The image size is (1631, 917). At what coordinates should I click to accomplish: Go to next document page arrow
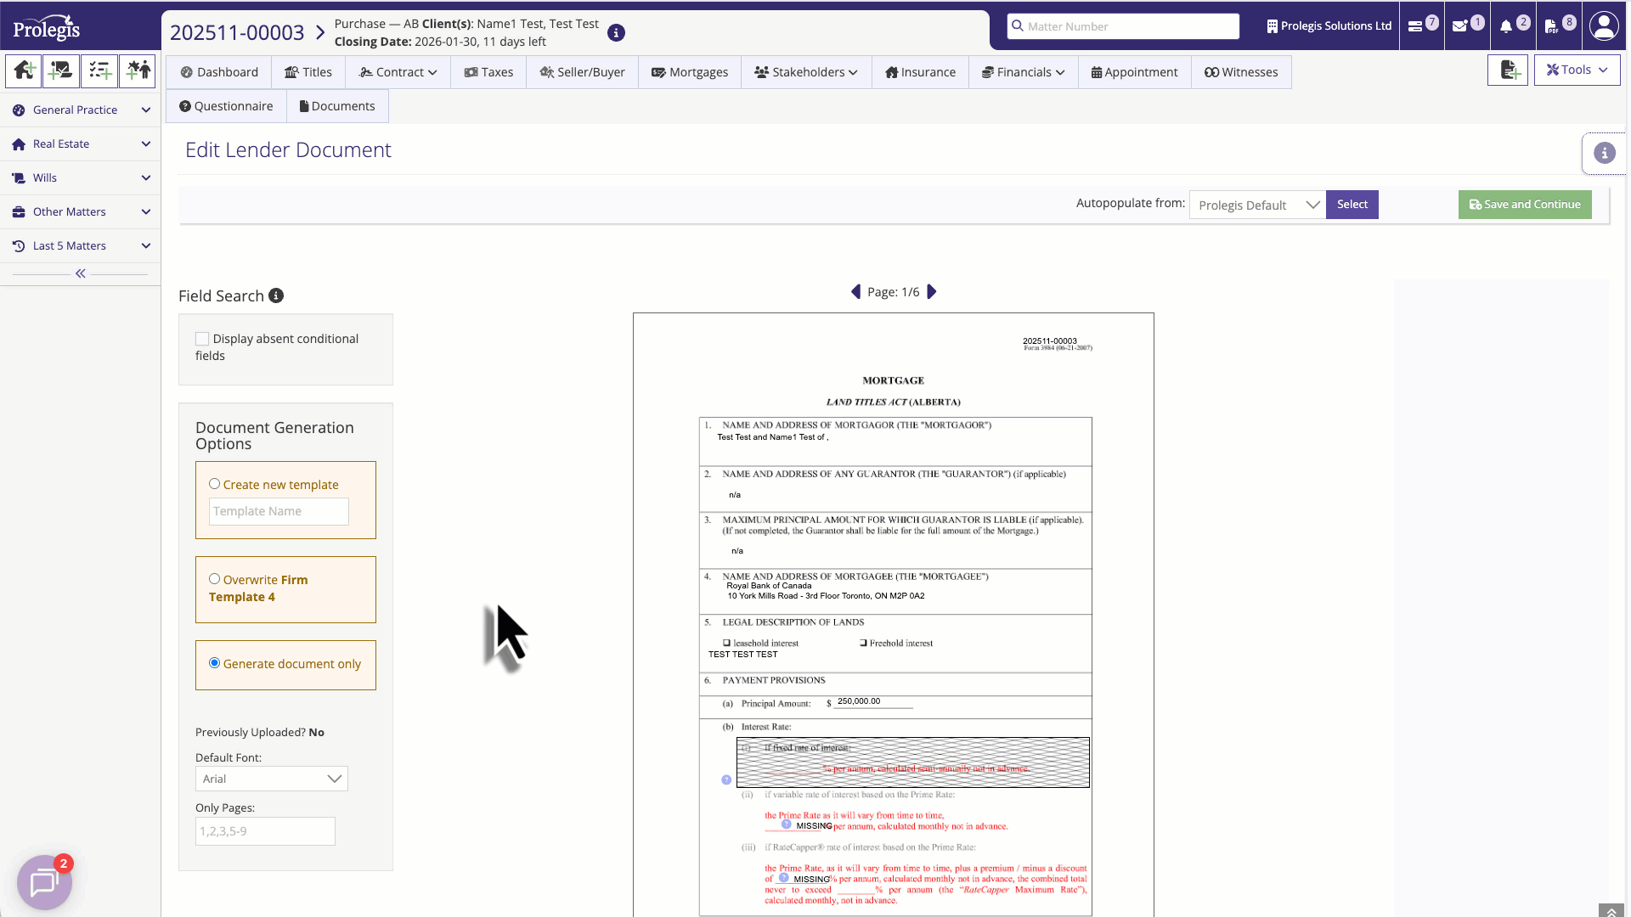[932, 292]
